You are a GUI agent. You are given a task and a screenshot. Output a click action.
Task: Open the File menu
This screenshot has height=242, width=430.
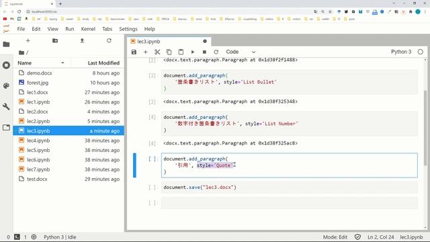coord(21,29)
